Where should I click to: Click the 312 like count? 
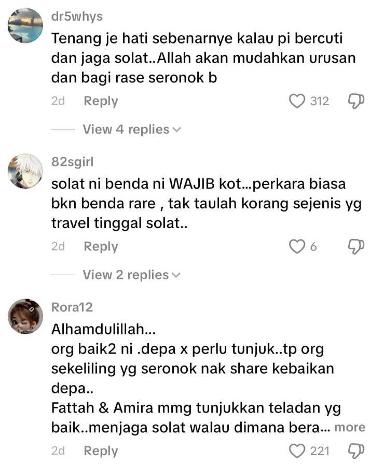(320, 102)
